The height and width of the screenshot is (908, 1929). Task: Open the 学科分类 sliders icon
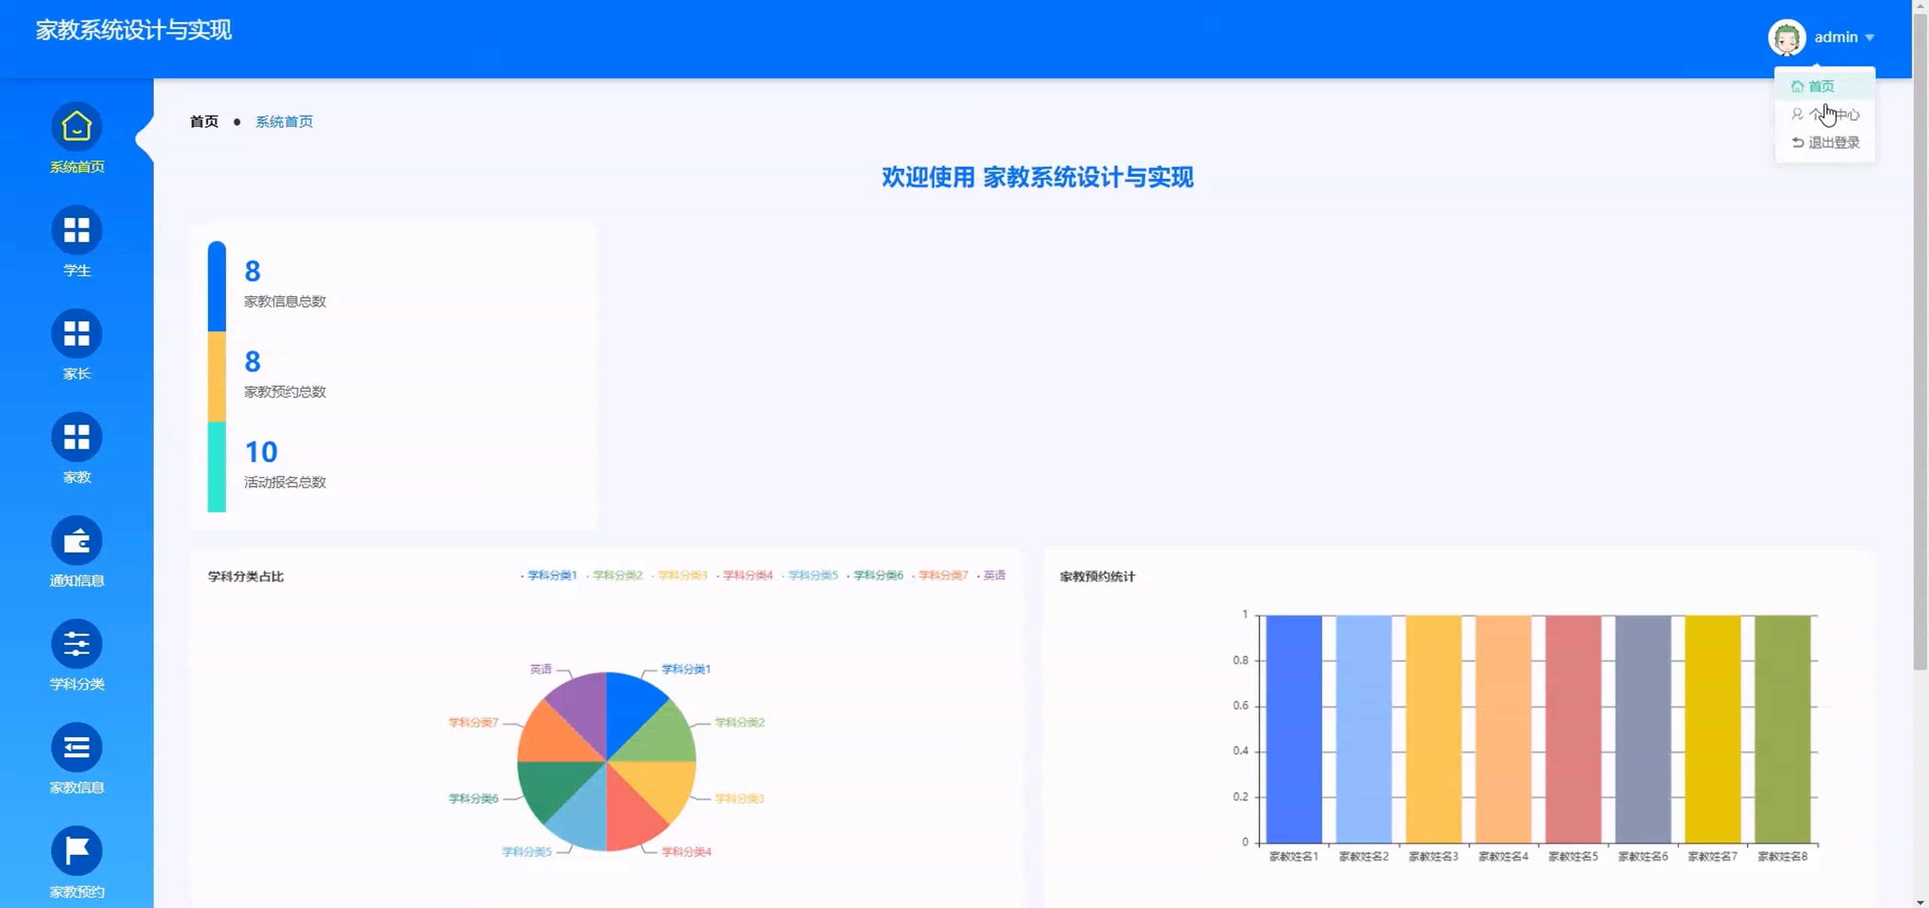tap(77, 644)
